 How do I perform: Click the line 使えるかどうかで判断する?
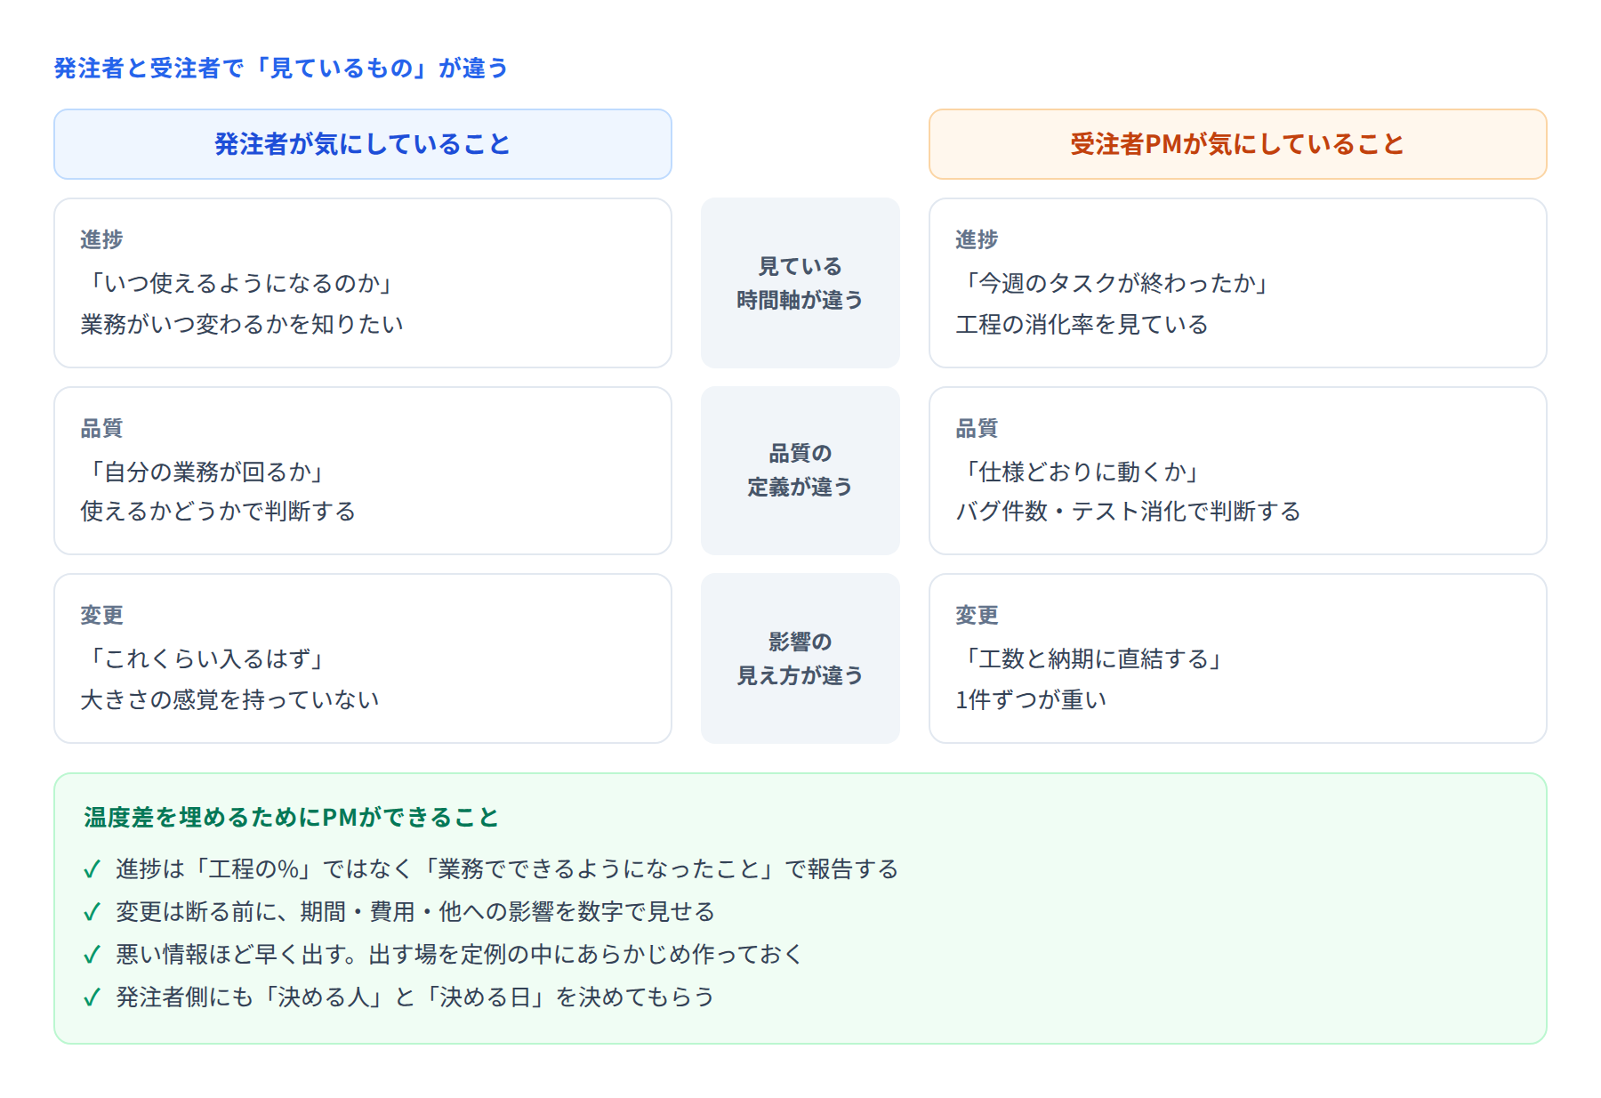point(218,511)
